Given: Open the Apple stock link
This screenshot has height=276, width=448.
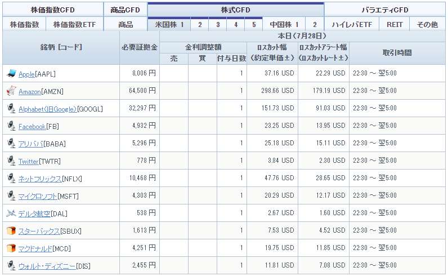Looking at the screenshot, I should (26, 74).
